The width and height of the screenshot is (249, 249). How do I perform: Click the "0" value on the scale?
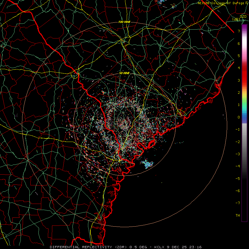(239, 117)
